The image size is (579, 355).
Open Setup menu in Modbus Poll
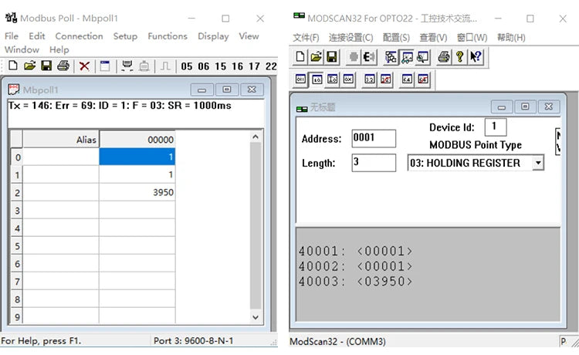(x=125, y=36)
